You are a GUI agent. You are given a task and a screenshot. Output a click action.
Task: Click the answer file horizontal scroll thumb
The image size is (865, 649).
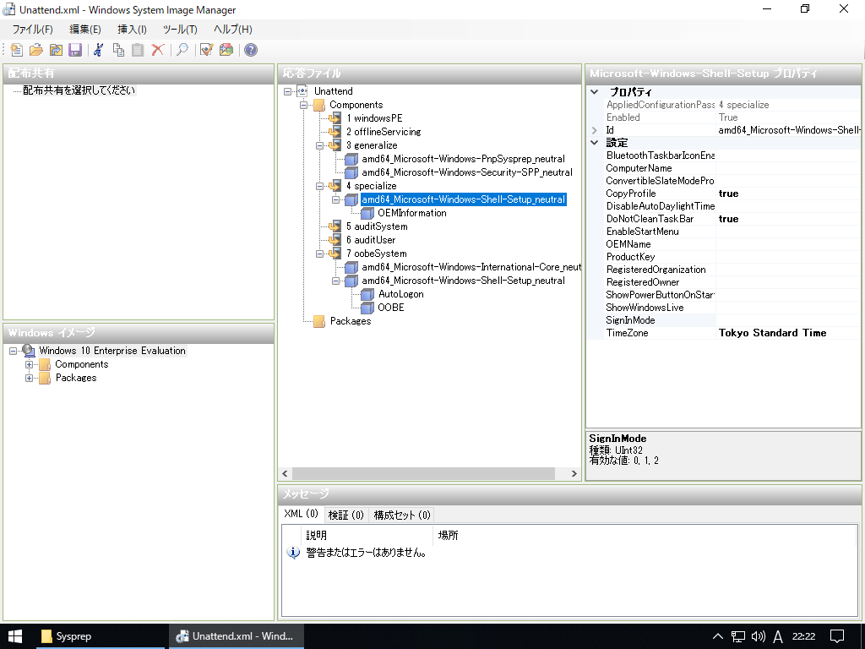click(x=423, y=473)
